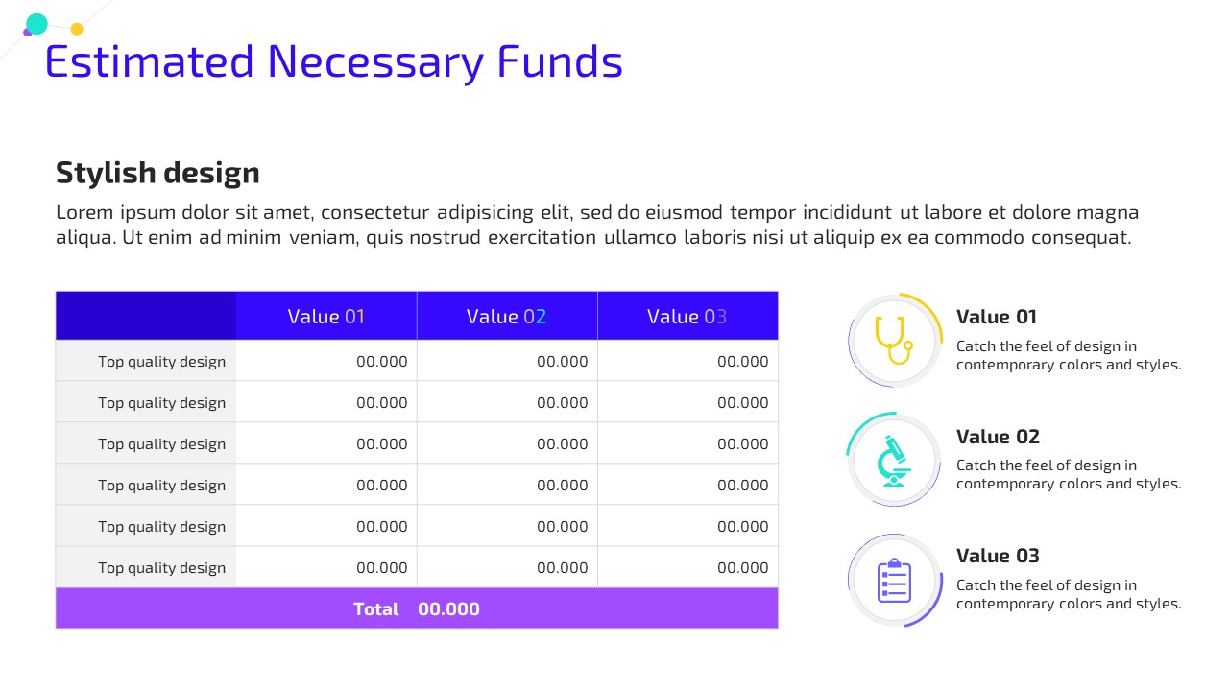Screen dimensions: 1229x691
Task: Select the Stylish design heading
Action: tap(157, 173)
